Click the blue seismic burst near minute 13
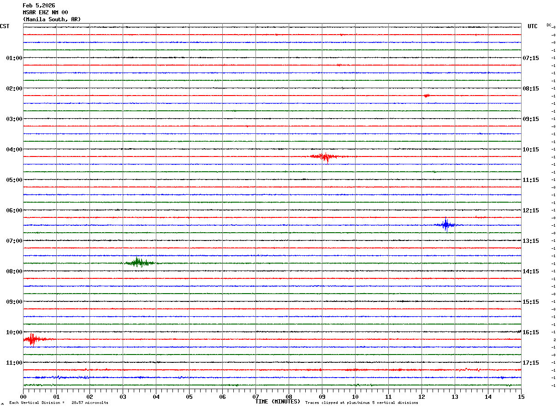Viewport: 558px width, 409px height. [x=445, y=225]
